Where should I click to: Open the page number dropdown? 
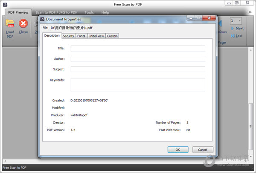point(239,21)
